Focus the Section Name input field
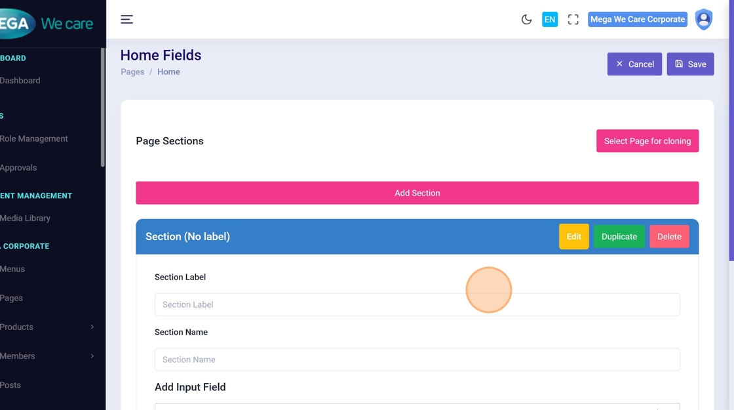This screenshot has height=410, width=734. pyautogui.click(x=417, y=359)
